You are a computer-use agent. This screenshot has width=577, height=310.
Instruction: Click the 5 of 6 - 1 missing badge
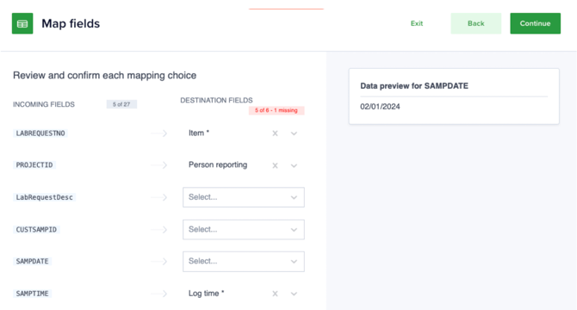(276, 110)
